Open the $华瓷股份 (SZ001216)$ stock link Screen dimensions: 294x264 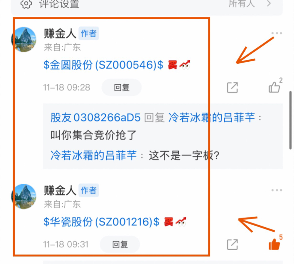101,222
